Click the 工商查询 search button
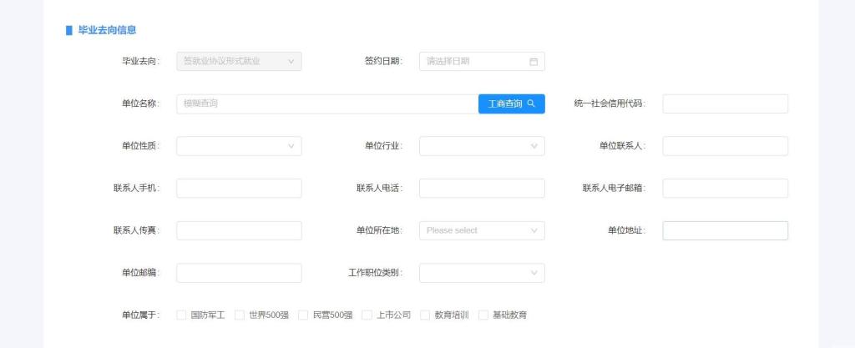Screen dimensions: 855x348 point(511,103)
